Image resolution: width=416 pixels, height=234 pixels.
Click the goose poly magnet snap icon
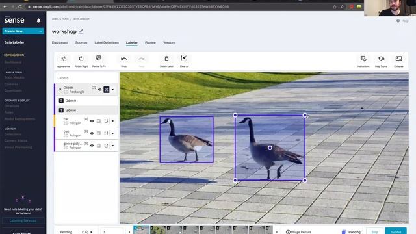106,146
